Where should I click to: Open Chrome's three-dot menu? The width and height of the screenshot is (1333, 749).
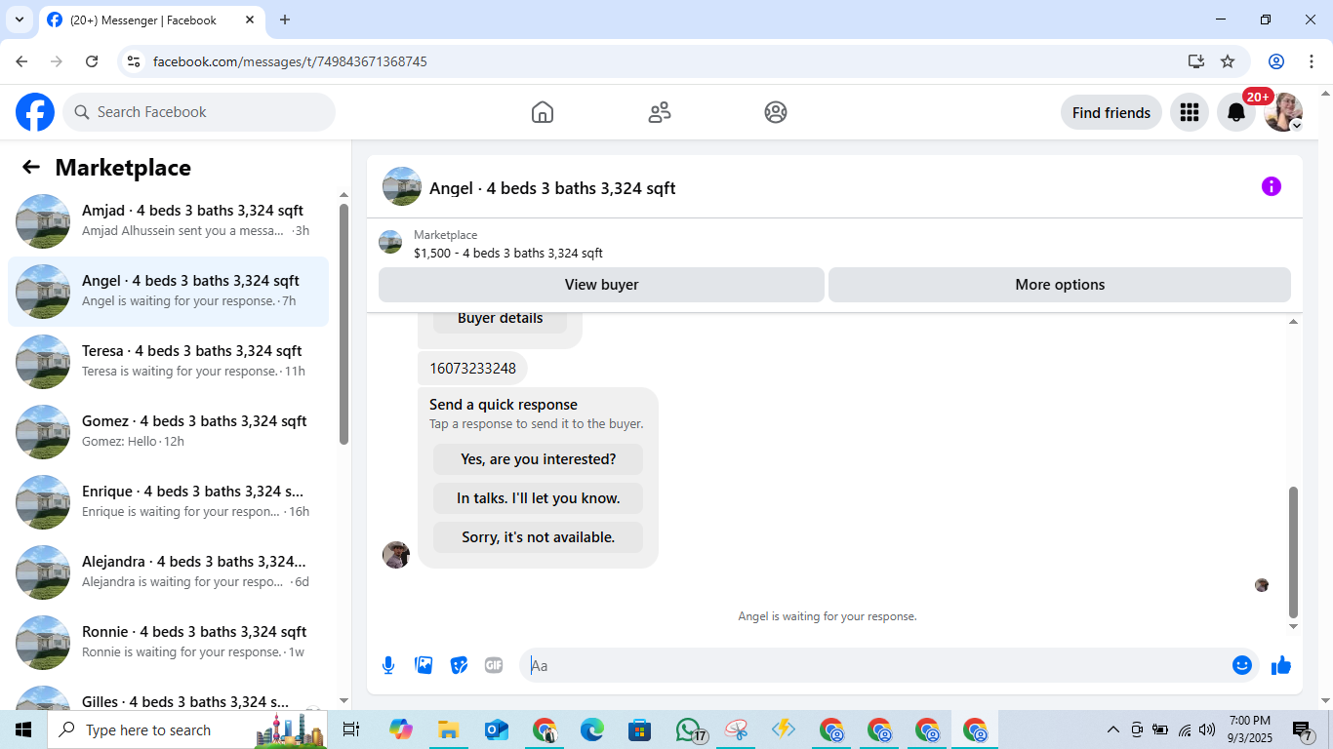(x=1311, y=61)
